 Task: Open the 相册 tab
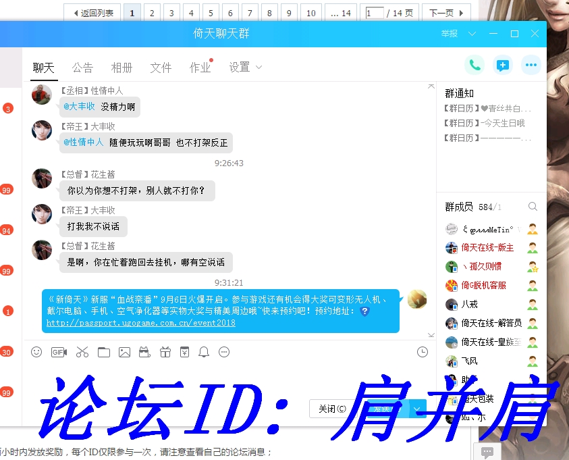click(x=121, y=68)
